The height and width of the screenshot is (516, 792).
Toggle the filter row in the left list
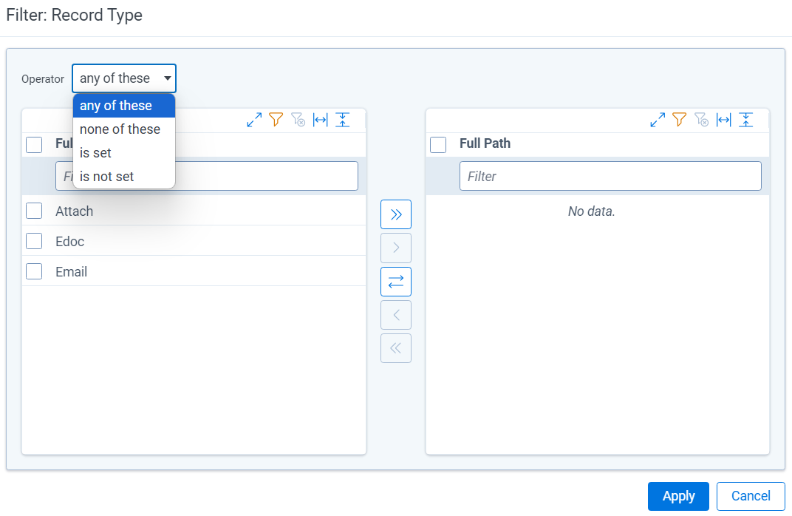point(276,120)
